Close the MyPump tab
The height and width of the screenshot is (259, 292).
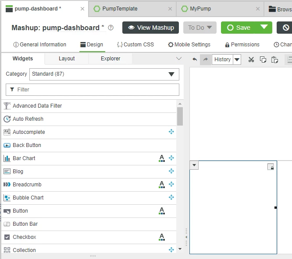point(258,9)
